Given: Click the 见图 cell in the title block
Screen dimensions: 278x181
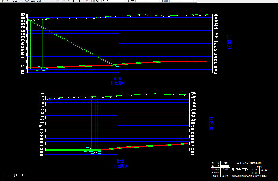Looking at the screenshot, I should click(264, 170).
